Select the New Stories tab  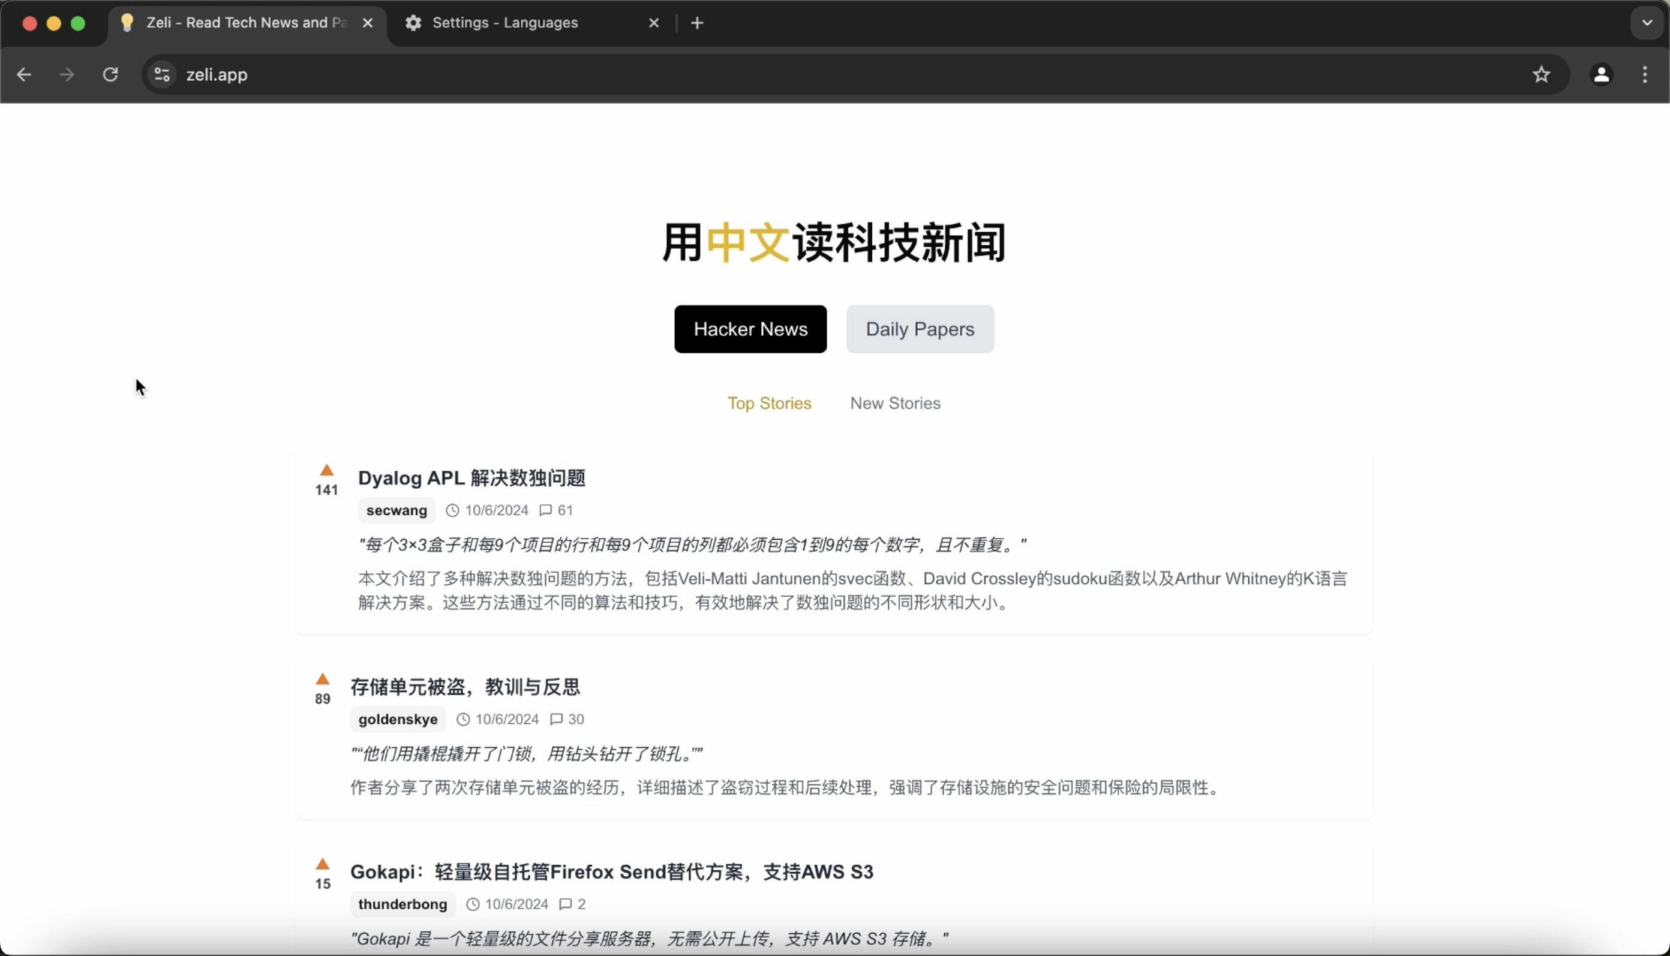(894, 403)
